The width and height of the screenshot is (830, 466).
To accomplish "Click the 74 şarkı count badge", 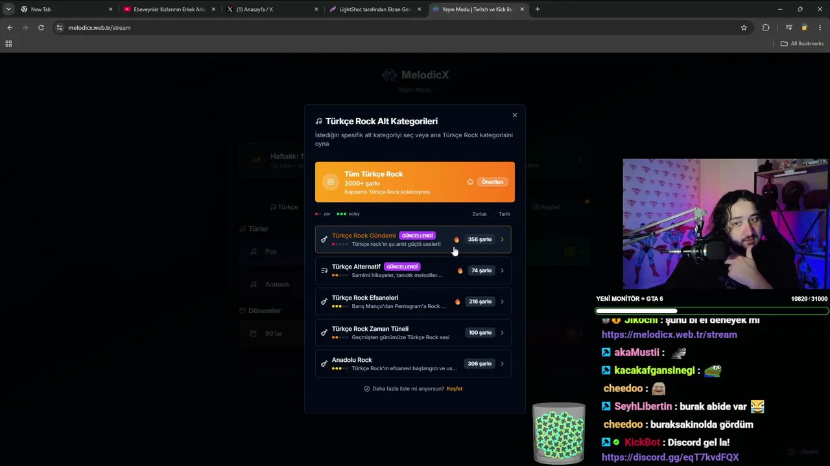I will pos(481,271).
